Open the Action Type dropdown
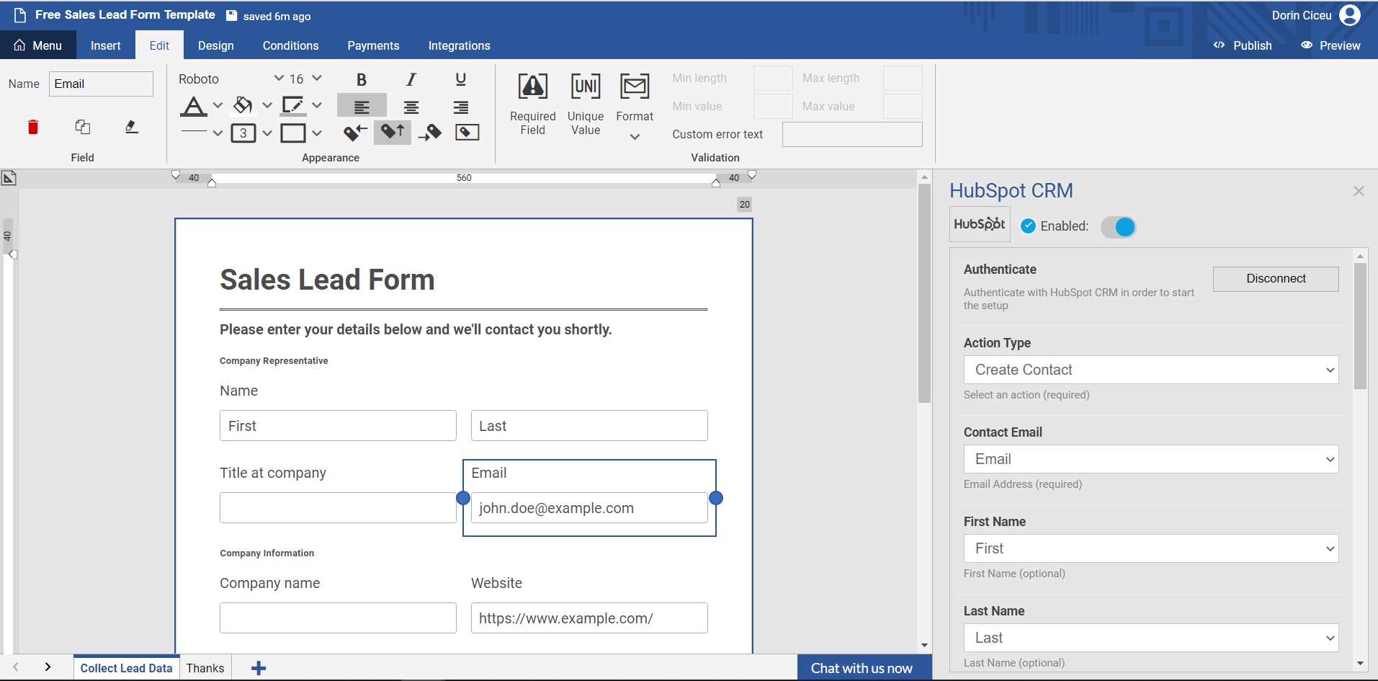The height and width of the screenshot is (681, 1378). (1150, 370)
